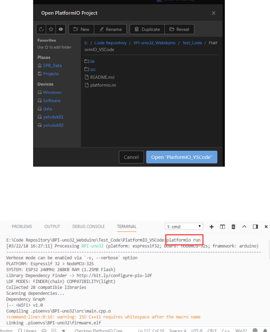The width and height of the screenshot is (270, 332).
Task: Click the arrow icon in the status bar
Action: [x=63, y=330]
